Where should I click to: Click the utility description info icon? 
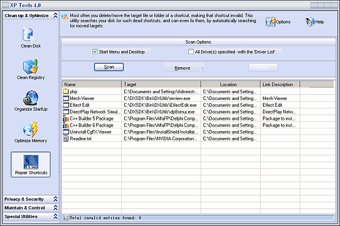65,17
